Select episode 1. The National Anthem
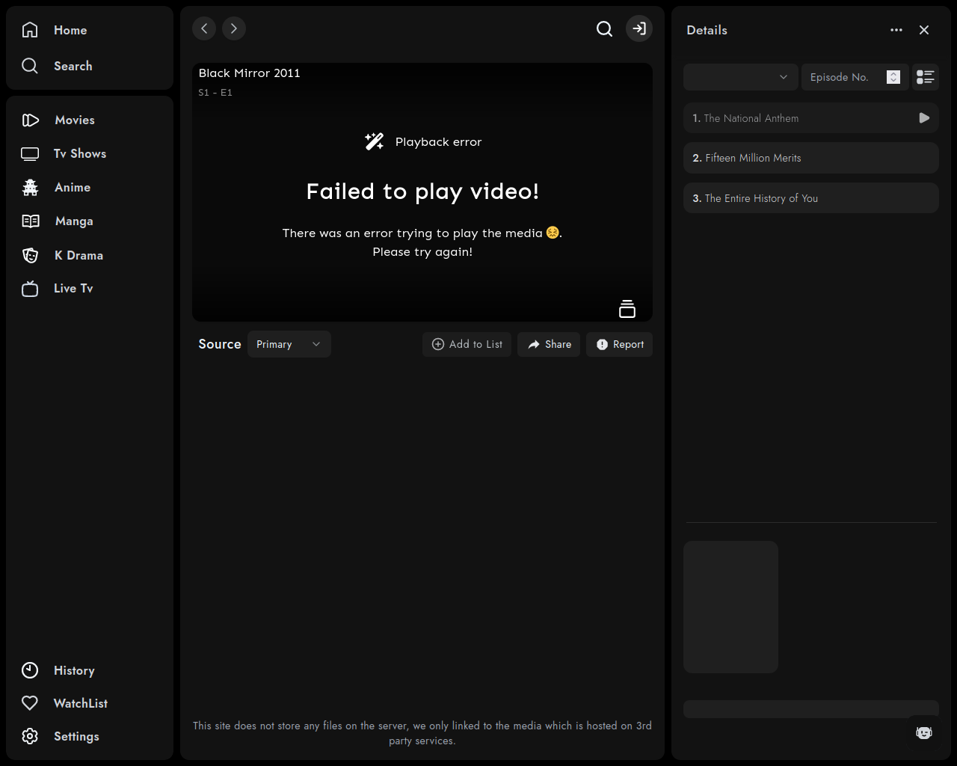Screen dimensions: 957x766 [x=811, y=118]
